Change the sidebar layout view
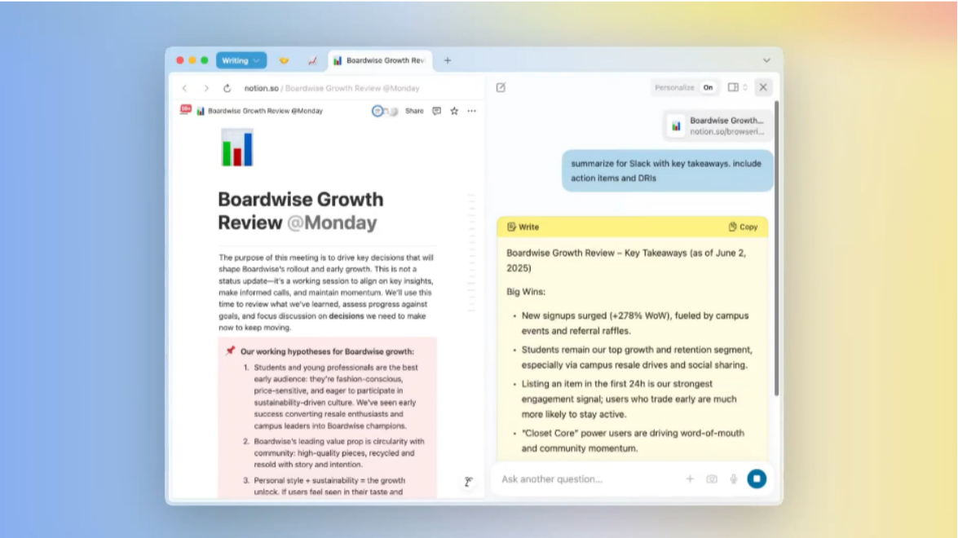958x538 pixels. (x=737, y=88)
